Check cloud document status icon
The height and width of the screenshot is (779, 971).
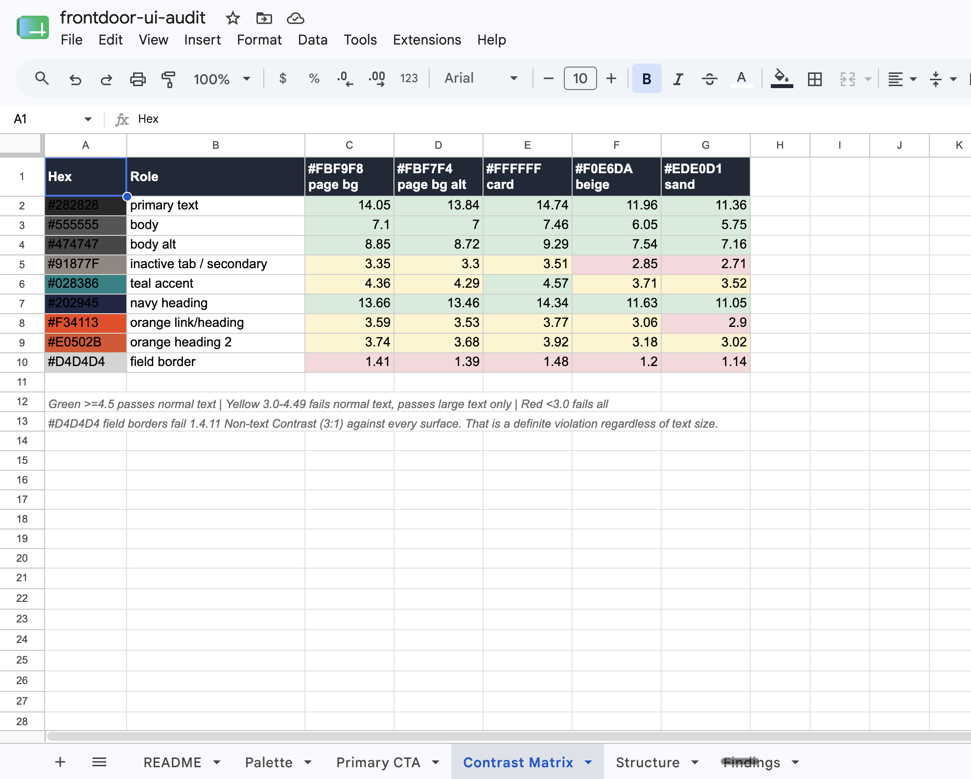point(295,19)
